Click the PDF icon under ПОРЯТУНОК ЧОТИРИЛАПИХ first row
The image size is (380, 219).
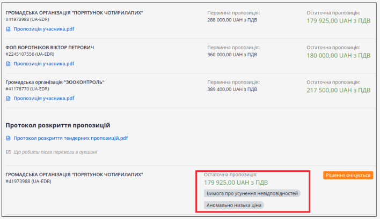(9, 29)
